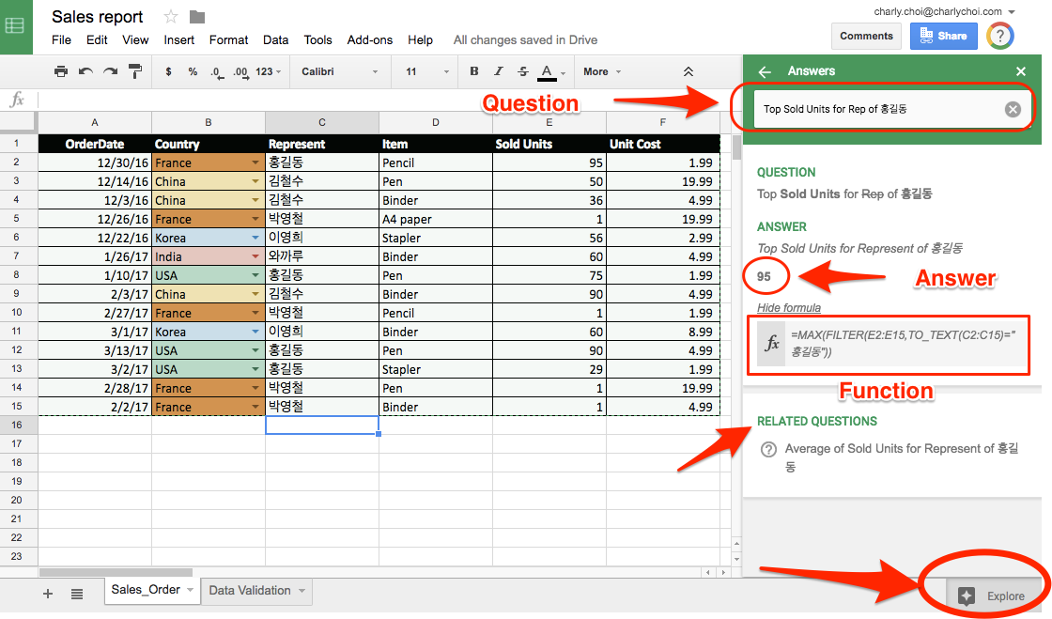The width and height of the screenshot is (1052, 619).
Task: Select the Paint format tool
Action: (x=134, y=72)
